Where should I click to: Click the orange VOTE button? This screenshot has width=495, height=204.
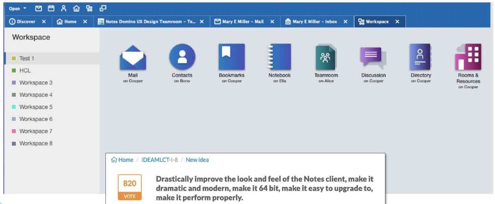click(130, 196)
